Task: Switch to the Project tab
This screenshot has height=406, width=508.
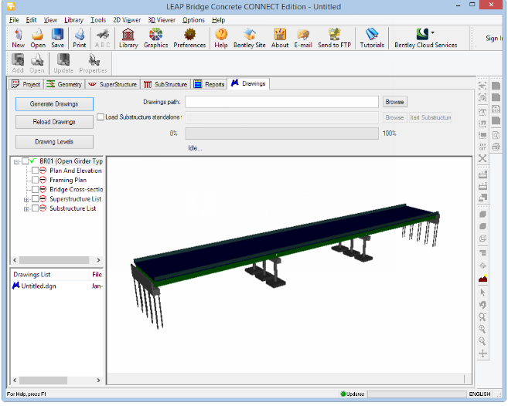Action: (x=26, y=84)
